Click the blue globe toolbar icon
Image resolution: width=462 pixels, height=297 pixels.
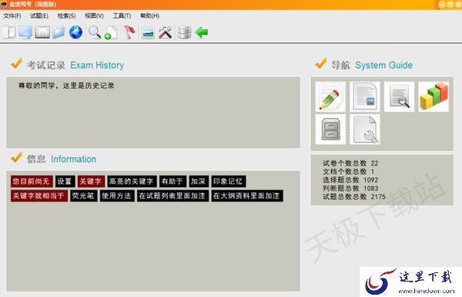(x=75, y=32)
